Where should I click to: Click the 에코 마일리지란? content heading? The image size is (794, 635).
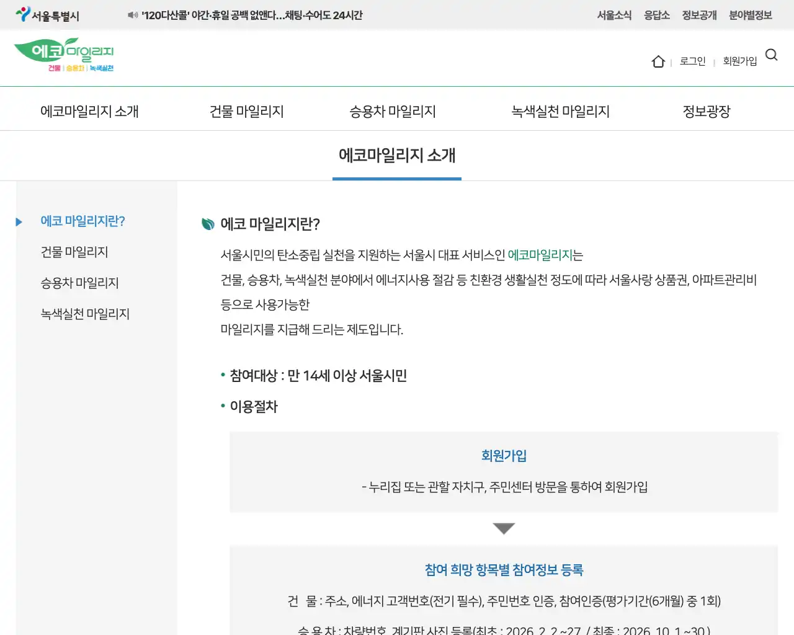tap(270, 224)
